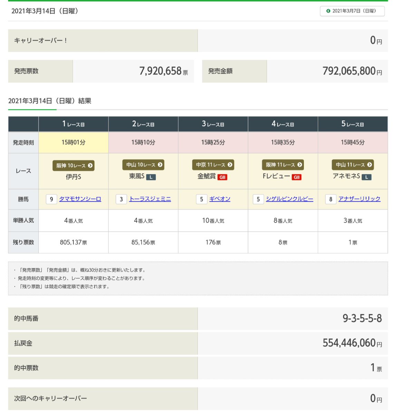The height and width of the screenshot is (414, 396).
Task: Click payout value 554,446,060円
Action: (352, 343)
